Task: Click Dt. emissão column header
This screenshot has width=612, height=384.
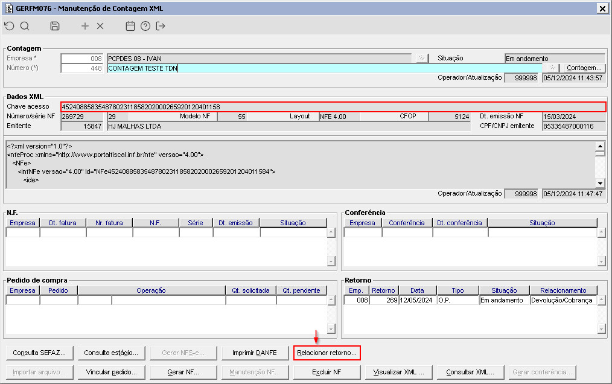Action: coord(236,223)
